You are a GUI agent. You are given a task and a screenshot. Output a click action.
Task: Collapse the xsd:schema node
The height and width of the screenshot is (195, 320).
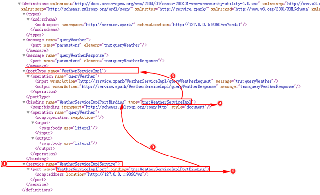28,19
